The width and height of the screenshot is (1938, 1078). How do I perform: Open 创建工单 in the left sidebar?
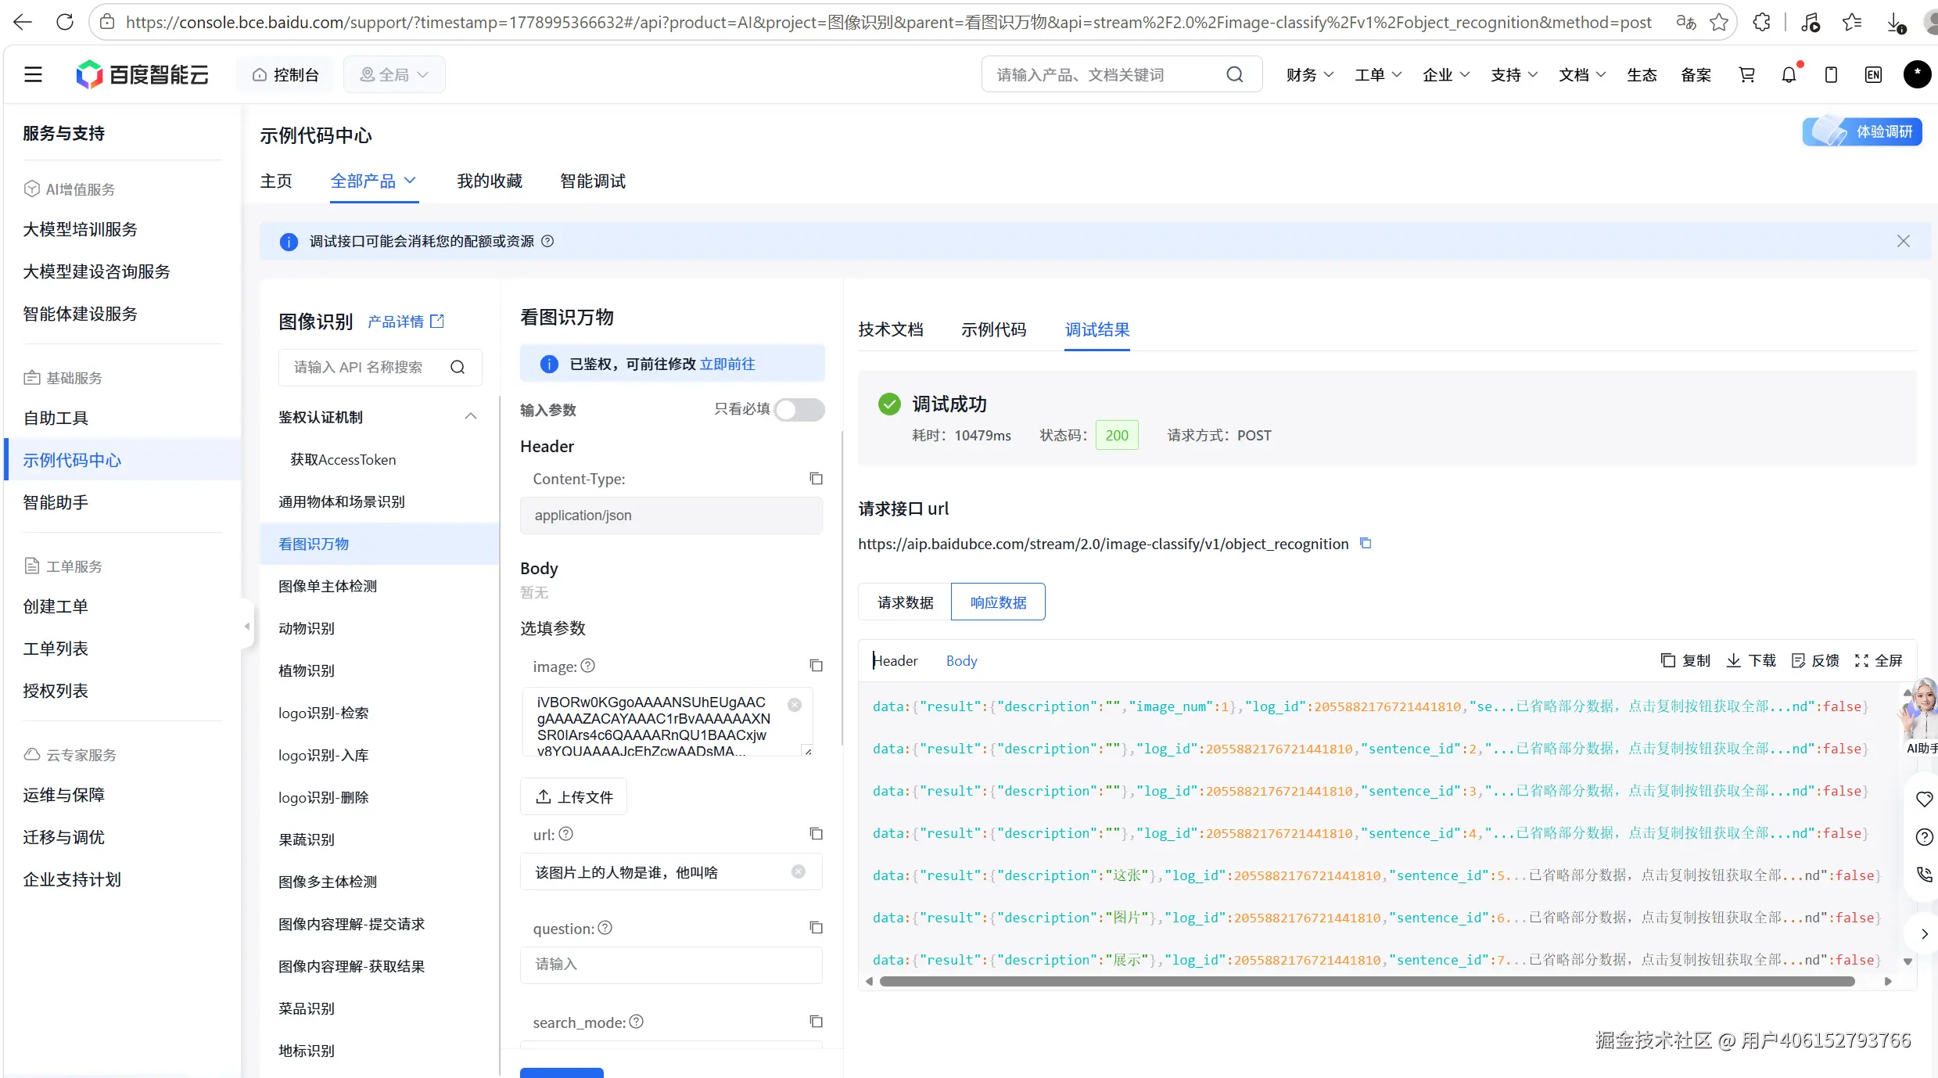point(56,606)
